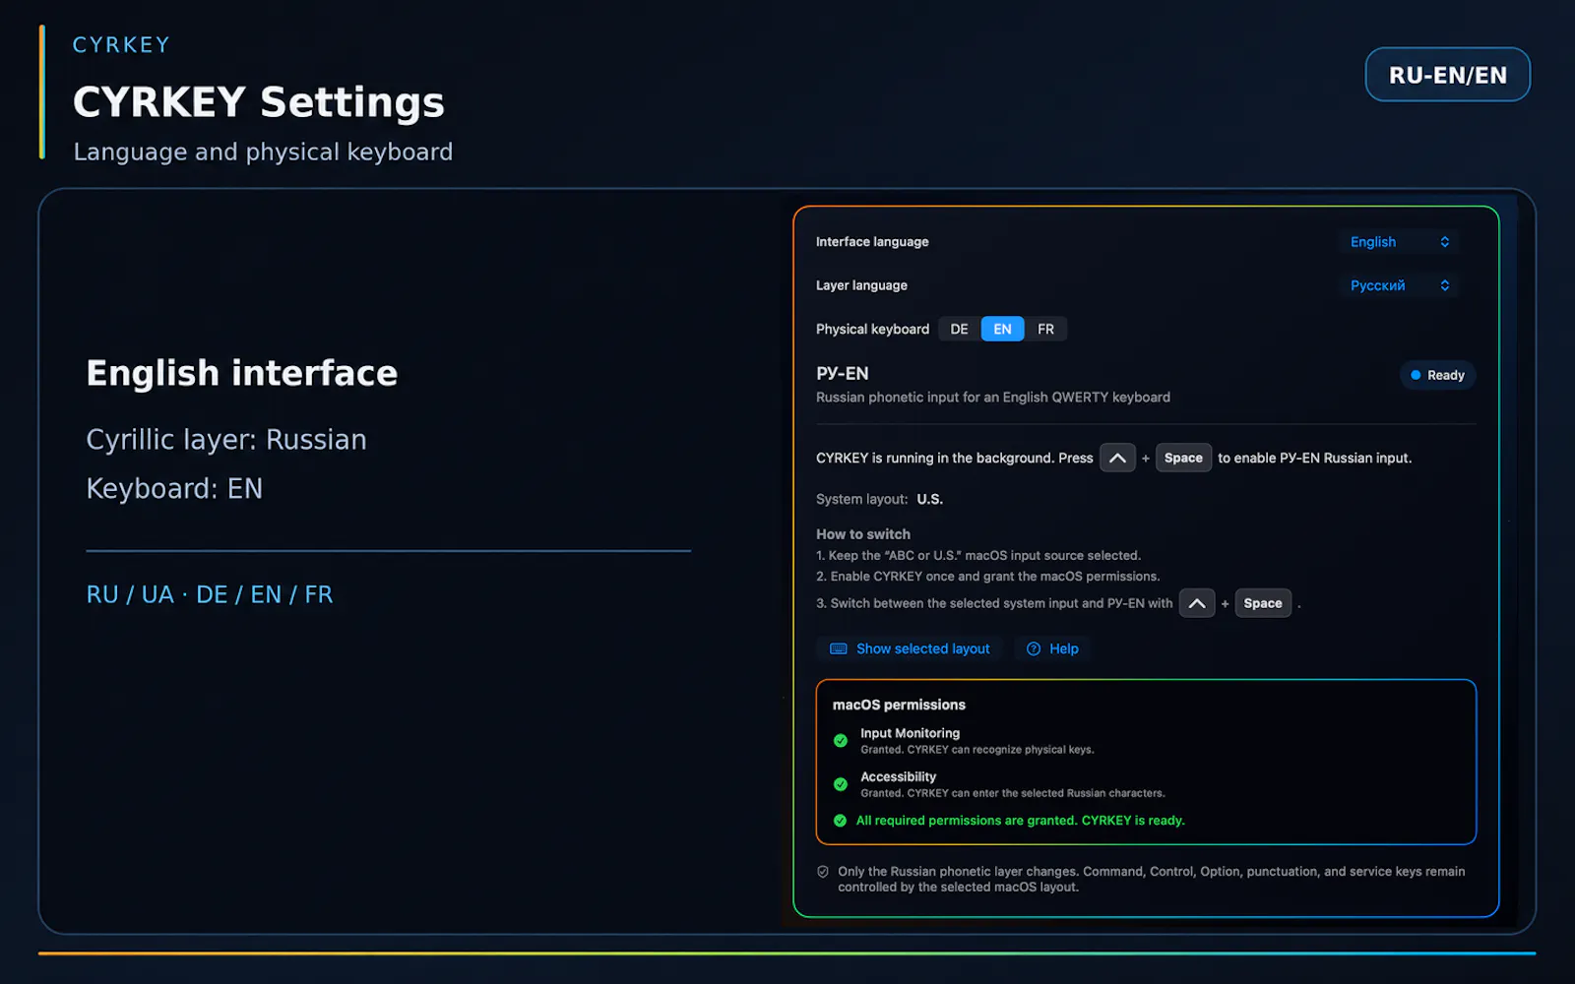Click the PY-EN layout title
Image resolution: width=1575 pixels, height=984 pixels.
(x=842, y=373)
